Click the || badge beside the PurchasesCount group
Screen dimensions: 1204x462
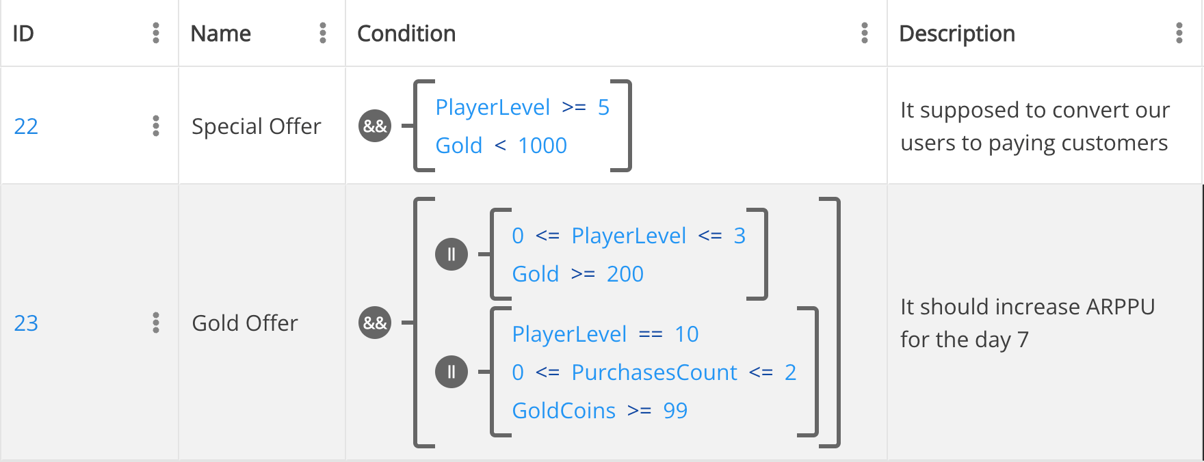[451, 372]
